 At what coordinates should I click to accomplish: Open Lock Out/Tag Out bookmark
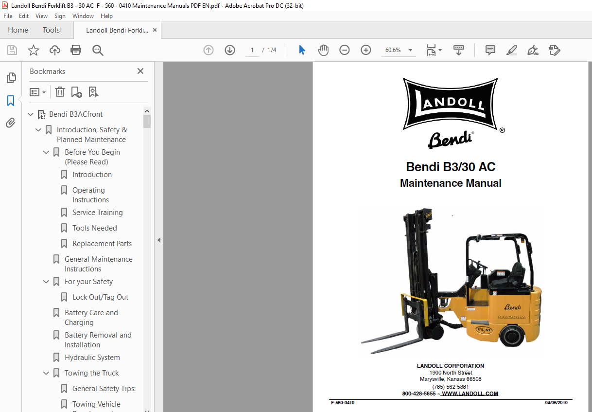tap(100, 297)
